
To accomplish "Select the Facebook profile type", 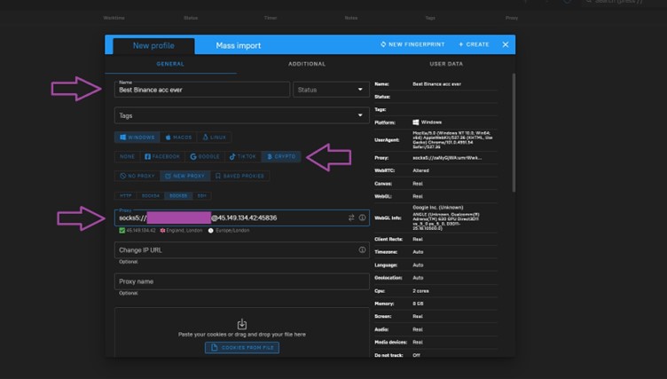I will coord(162,156).
